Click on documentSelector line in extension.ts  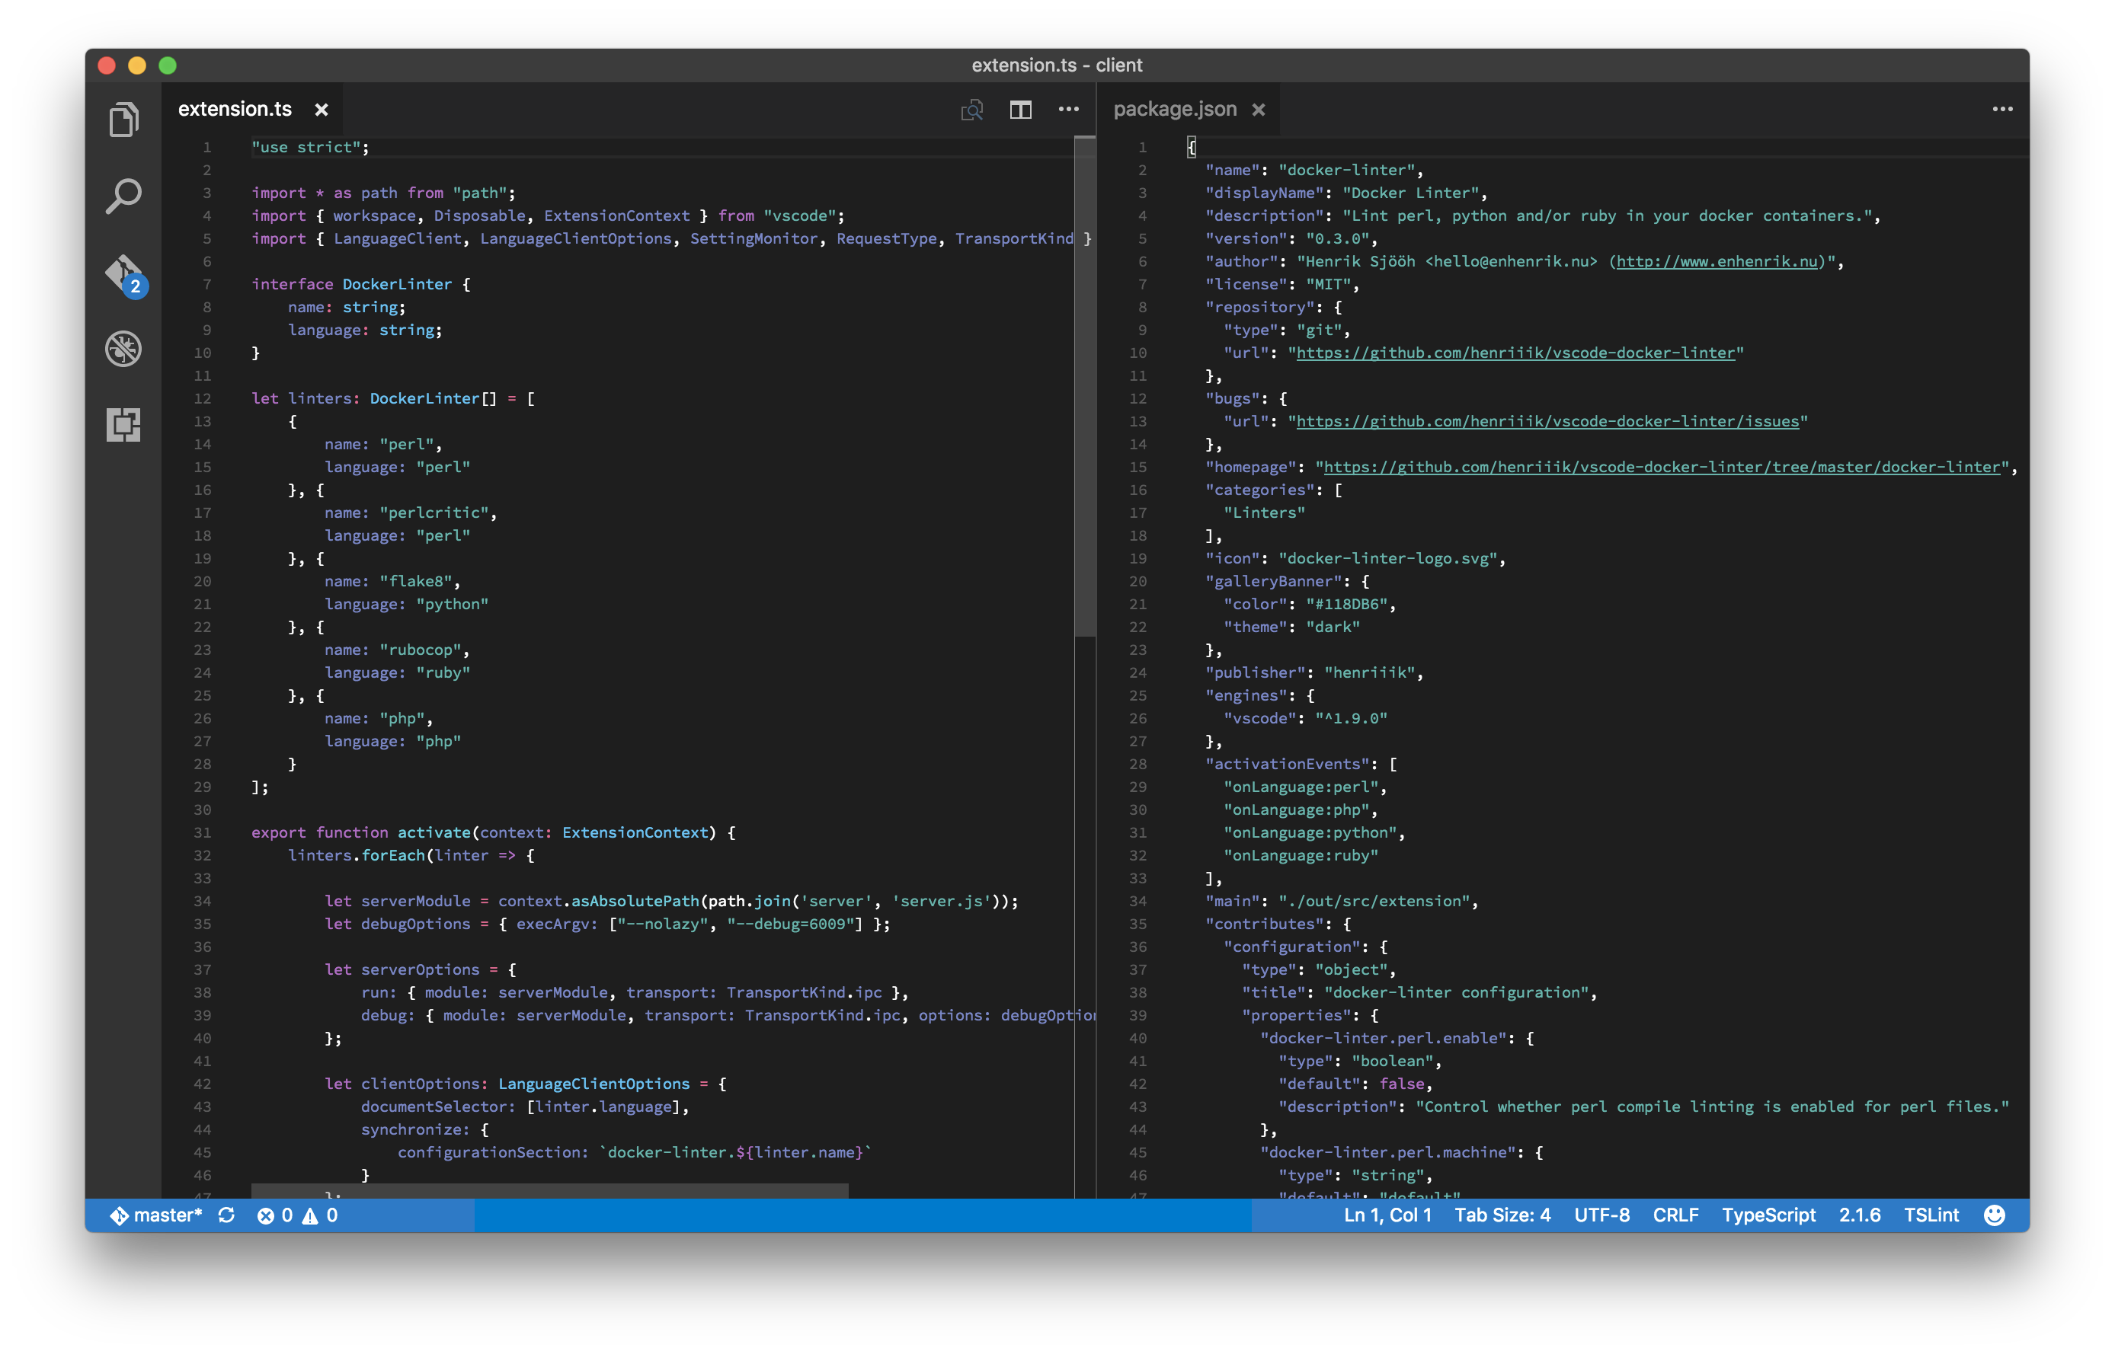pyautogui.click(x=525, y=1107)
